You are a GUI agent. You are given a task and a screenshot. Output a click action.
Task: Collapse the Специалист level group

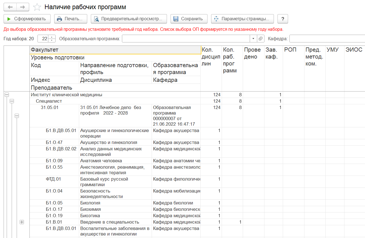pos(12,101)
